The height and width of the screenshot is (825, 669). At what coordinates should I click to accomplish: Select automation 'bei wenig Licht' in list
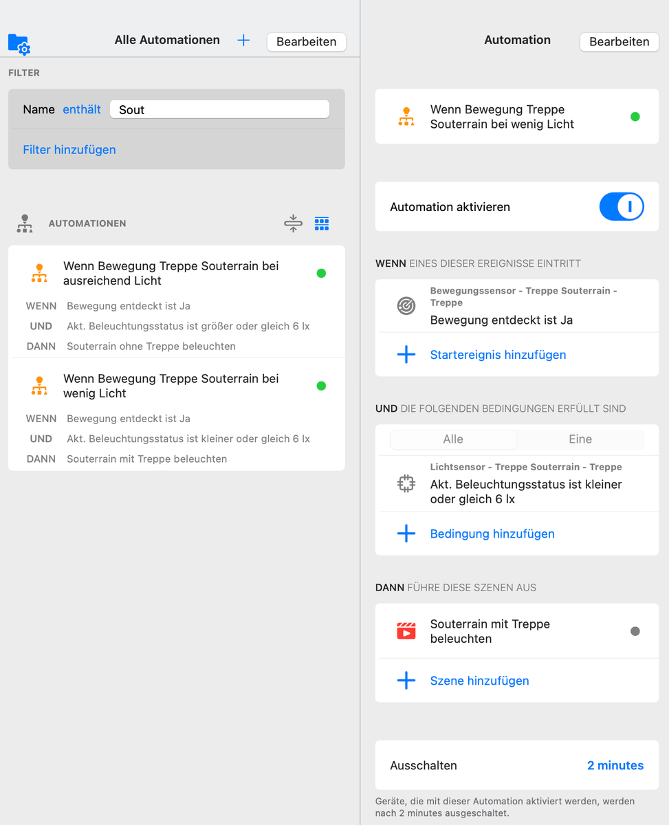(171, 386)
